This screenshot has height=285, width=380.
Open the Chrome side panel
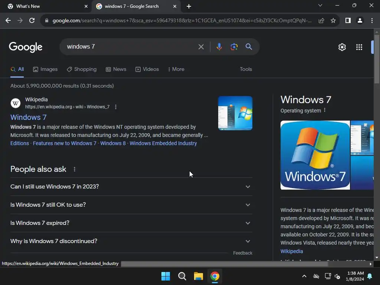(348, 21)
